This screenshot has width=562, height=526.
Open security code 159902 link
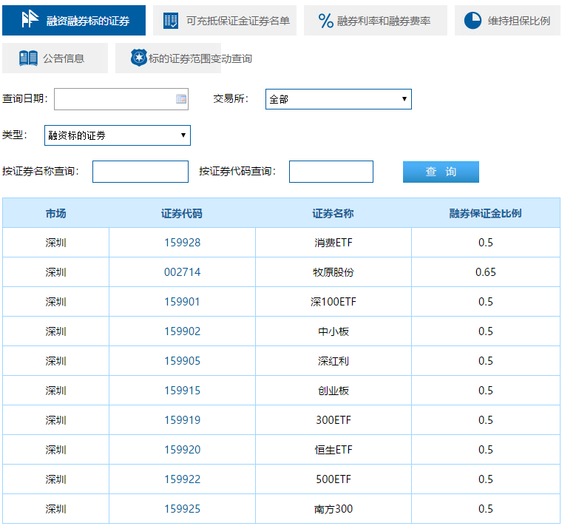point(182,331)
